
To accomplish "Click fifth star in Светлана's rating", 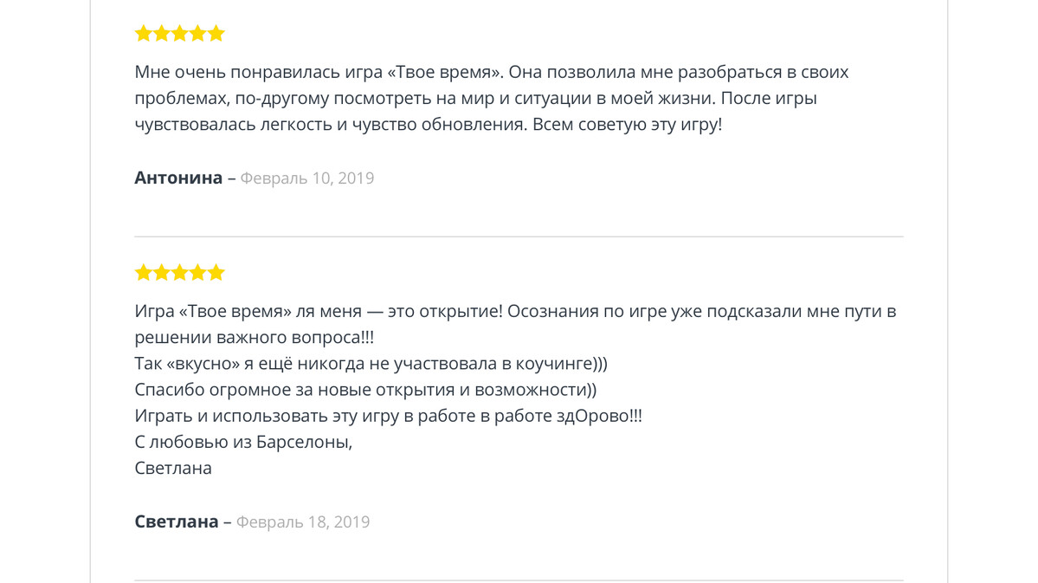I will 216,272.
